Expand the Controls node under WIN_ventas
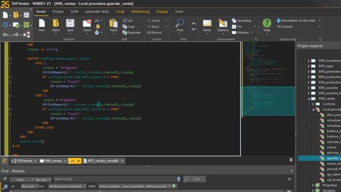Screen dimensions: 341x192 [313, 104]
